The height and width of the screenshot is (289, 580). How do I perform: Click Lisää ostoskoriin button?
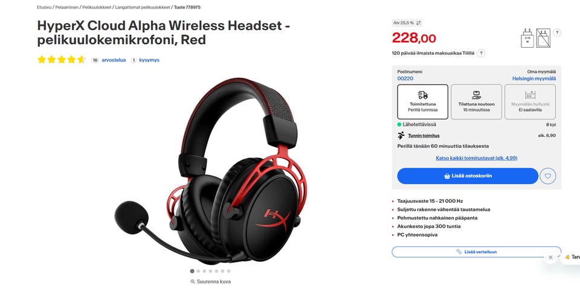(468, 176)
